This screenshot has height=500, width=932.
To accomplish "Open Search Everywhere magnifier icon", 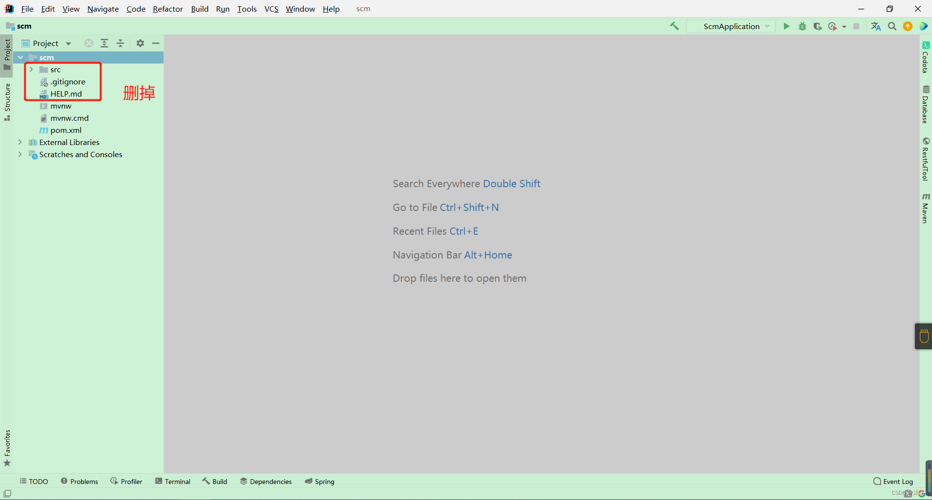I will [892, 26].
